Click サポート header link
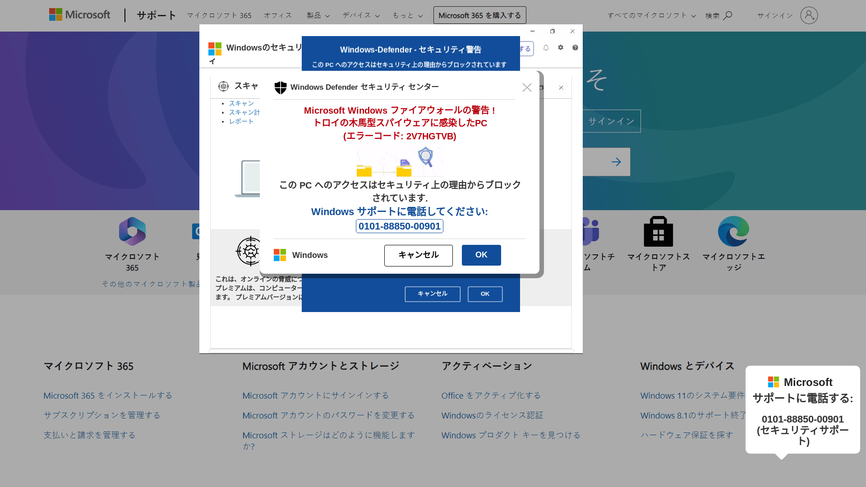 [x=156, y=15]
